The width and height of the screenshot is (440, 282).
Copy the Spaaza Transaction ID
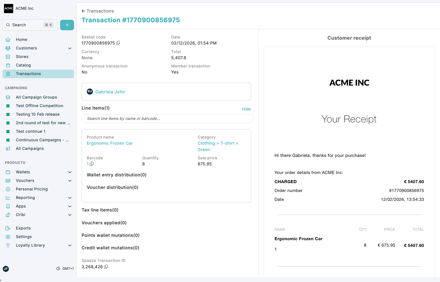click(x=106, y=267)
